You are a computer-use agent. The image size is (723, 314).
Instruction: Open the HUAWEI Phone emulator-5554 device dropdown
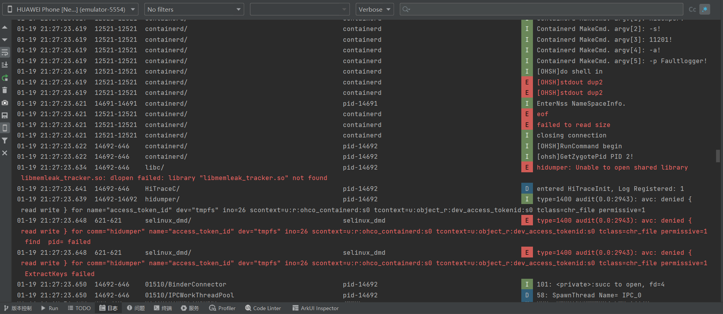[70, 9]
